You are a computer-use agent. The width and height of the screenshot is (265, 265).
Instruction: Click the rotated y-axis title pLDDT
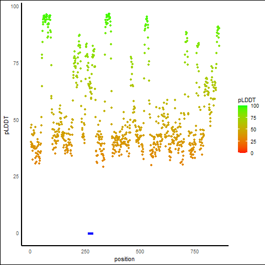[x=7, y=125]
